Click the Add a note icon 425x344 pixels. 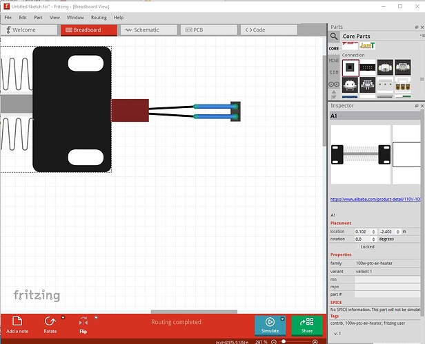point(17,321)
